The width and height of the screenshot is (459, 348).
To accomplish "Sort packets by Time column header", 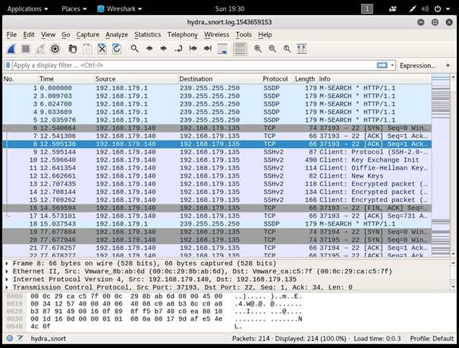I will [x=67, y=79].
